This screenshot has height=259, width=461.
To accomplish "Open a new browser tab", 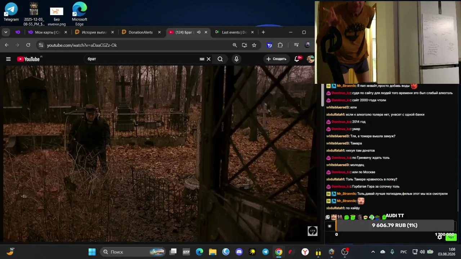I will pos(263,32).
